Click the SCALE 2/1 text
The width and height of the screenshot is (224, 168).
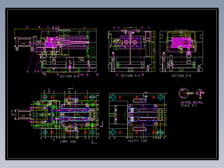coord(189,106)
